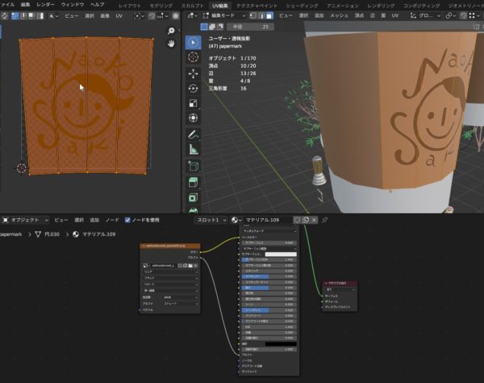This screenshot has width=484, height=383.
Task: Open the ウィンドウ menu in top bar
Action: tap(71, 4)
